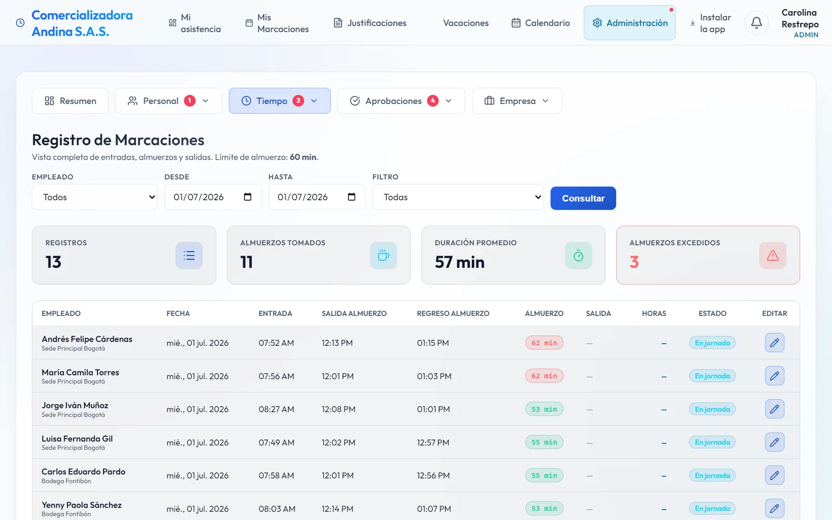Click lunch return time 01:03 PM
The height and width of the screenshot is (520, 832).
(434, 376)
